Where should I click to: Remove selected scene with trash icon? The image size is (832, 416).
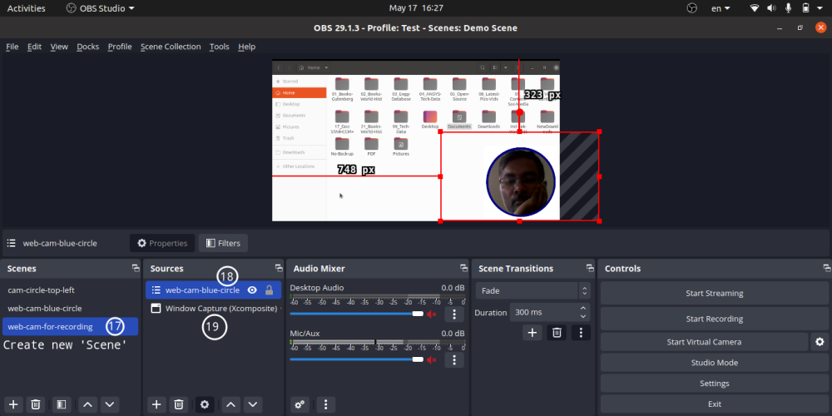[x=36, y=405]
